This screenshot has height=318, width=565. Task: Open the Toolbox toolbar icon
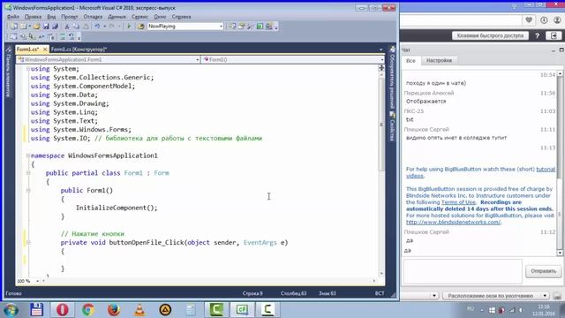(x=251, y=26)
